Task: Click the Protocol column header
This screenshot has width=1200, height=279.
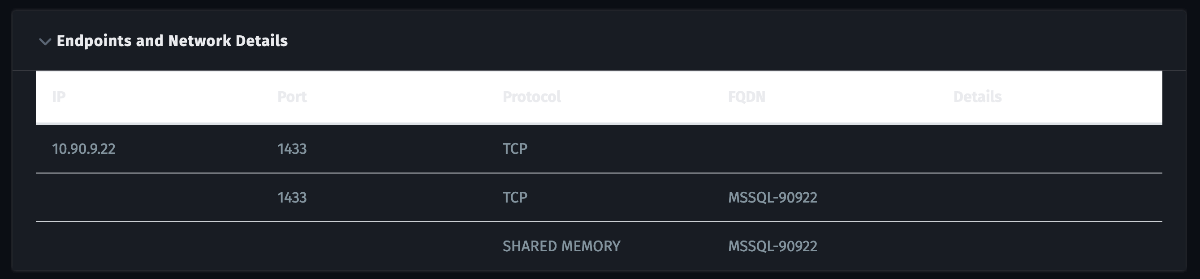Action: (x=531, y=97)
